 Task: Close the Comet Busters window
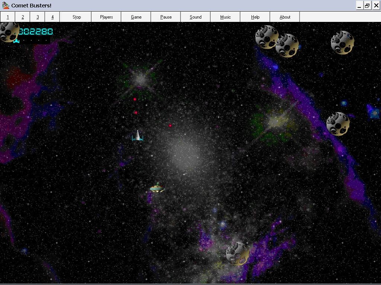(376, 5)
